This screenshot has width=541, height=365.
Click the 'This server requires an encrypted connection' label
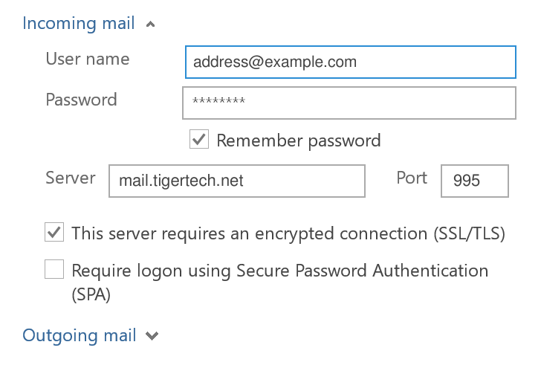[x=288, y=233]
